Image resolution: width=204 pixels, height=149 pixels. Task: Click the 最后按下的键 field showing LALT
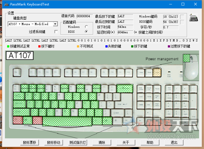click(125, 16)
